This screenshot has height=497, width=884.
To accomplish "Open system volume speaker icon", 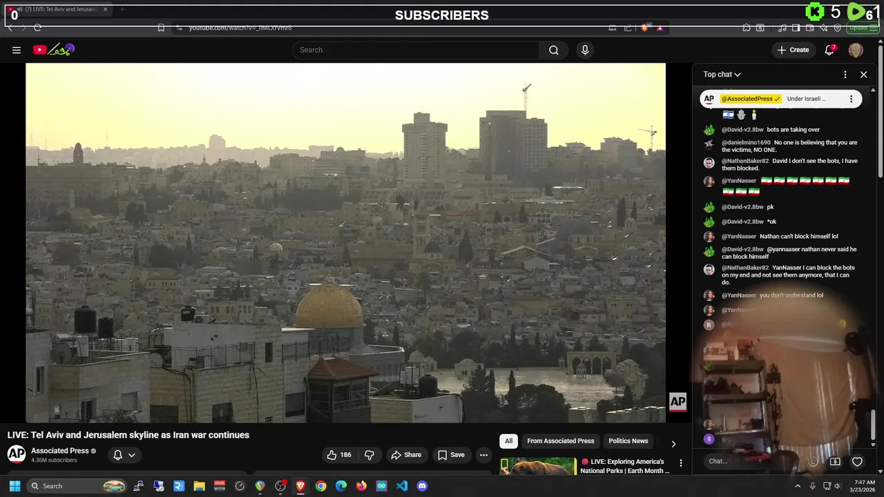I will [x=836, y=486].
